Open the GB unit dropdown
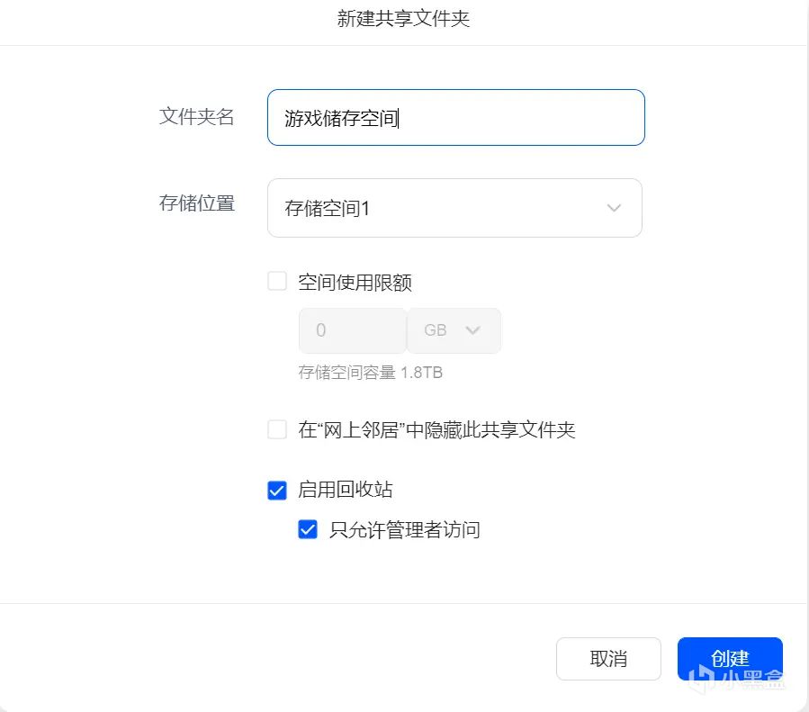 (x=454, y=330)
